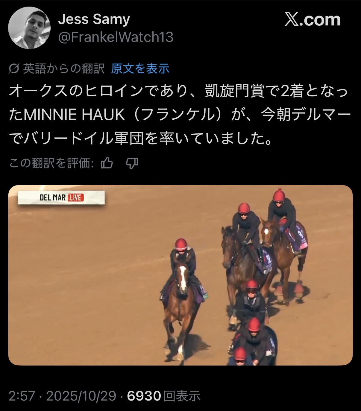Open the @FrankelWatch13 handle
The image size is (361, 411).
(116, 37)
